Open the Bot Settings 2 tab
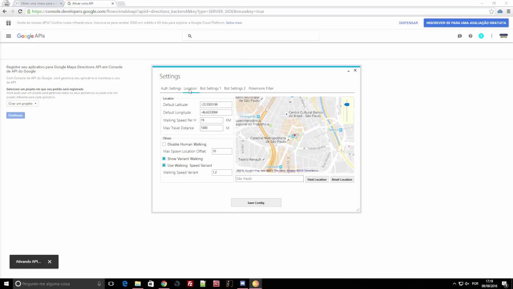 (234, 88)
